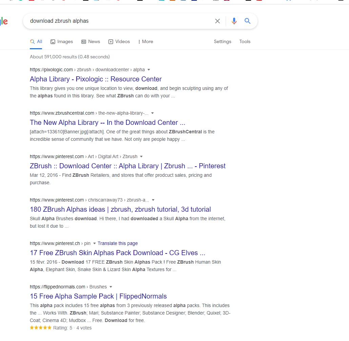Open the More search categories menu

pyautogui.click(x=146, y=42)
